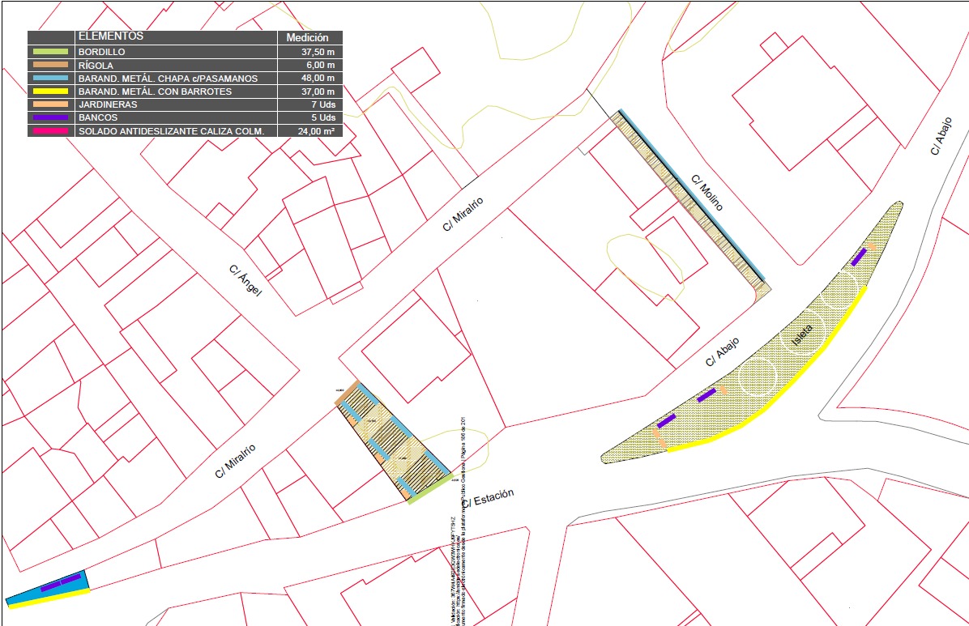
Task: Click the pink SOLADO ANTIDESLIZANTE legend swatch
Action: tap(51, 131)
